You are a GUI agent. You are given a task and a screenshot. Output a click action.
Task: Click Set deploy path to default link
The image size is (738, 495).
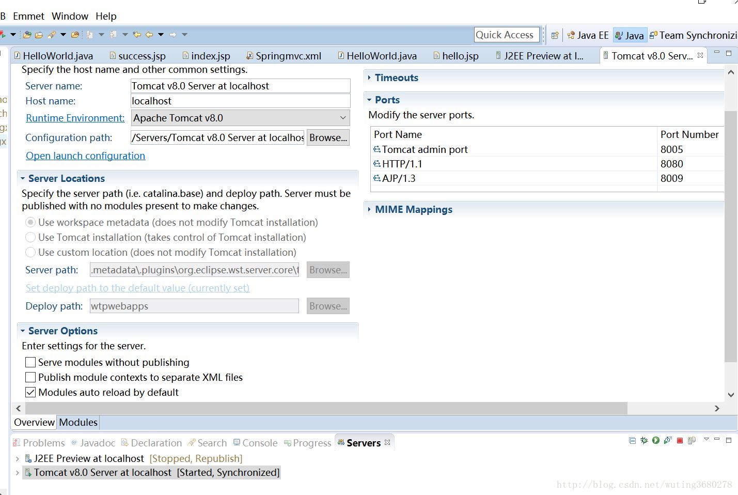138,288
